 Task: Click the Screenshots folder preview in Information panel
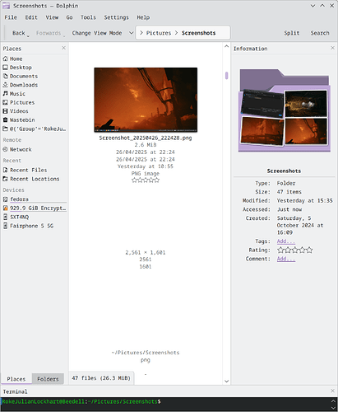(x=285, y=110)
